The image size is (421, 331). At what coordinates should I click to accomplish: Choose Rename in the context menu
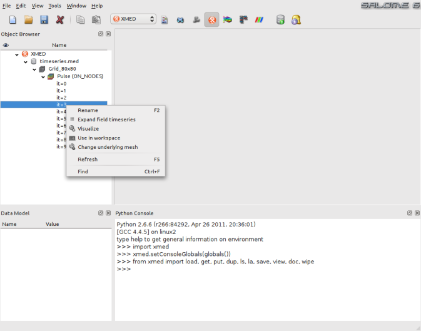[x=116, y=110]
